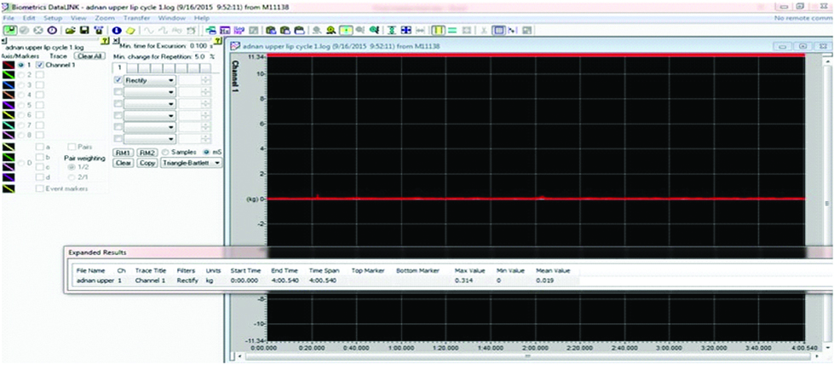Click the print icon in toolbar
The image size is (834, 365).
point(98,30)
